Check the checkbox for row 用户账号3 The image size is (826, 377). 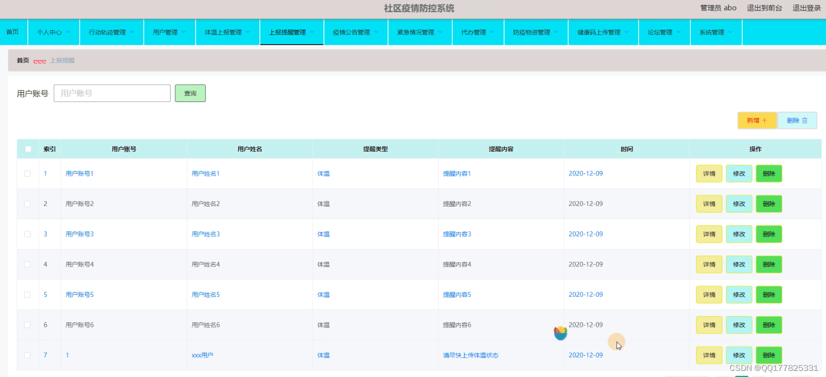(x=27, y=234)
